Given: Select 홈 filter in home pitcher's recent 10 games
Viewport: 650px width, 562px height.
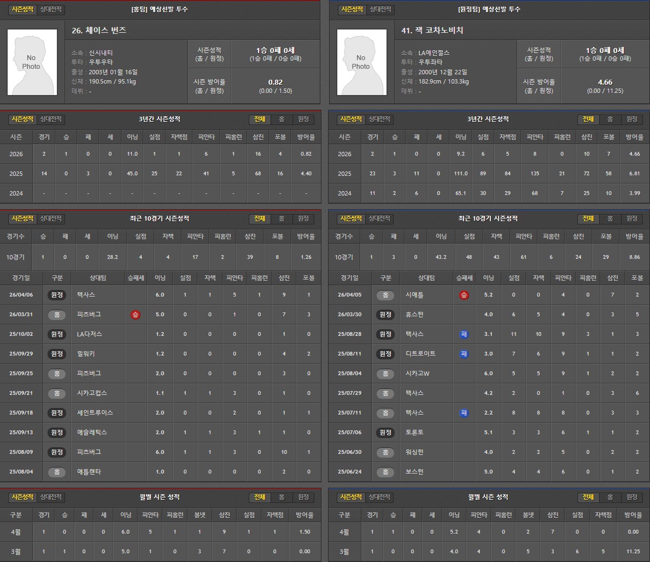Looking at the screenshot, I should click(x=281, y=218).
